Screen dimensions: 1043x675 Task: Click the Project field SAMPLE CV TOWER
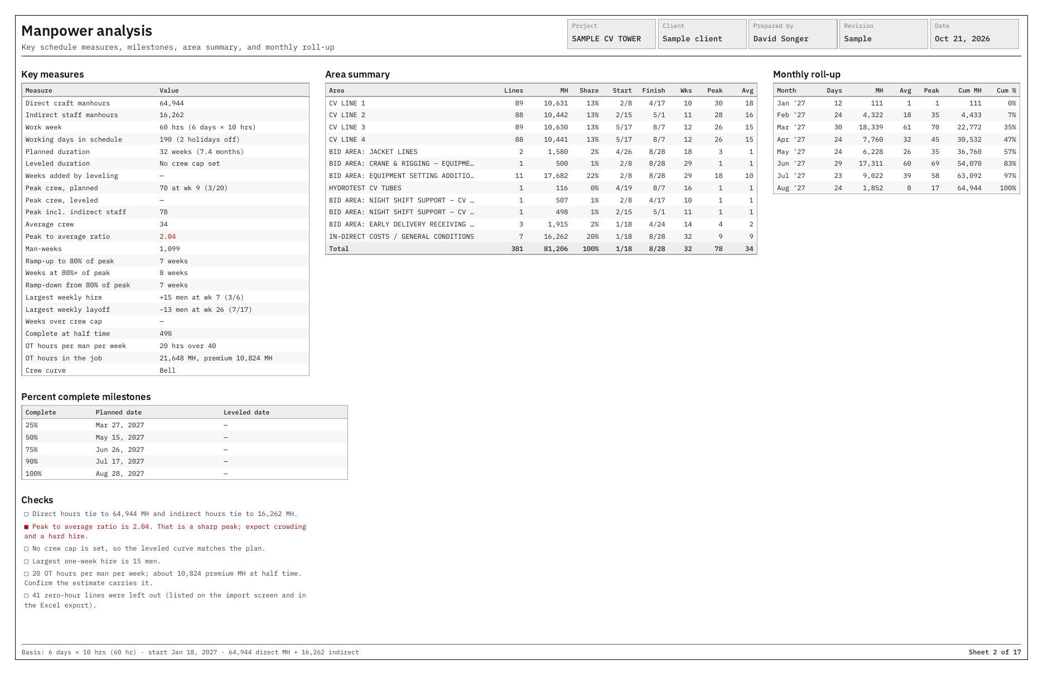(611, 34)
